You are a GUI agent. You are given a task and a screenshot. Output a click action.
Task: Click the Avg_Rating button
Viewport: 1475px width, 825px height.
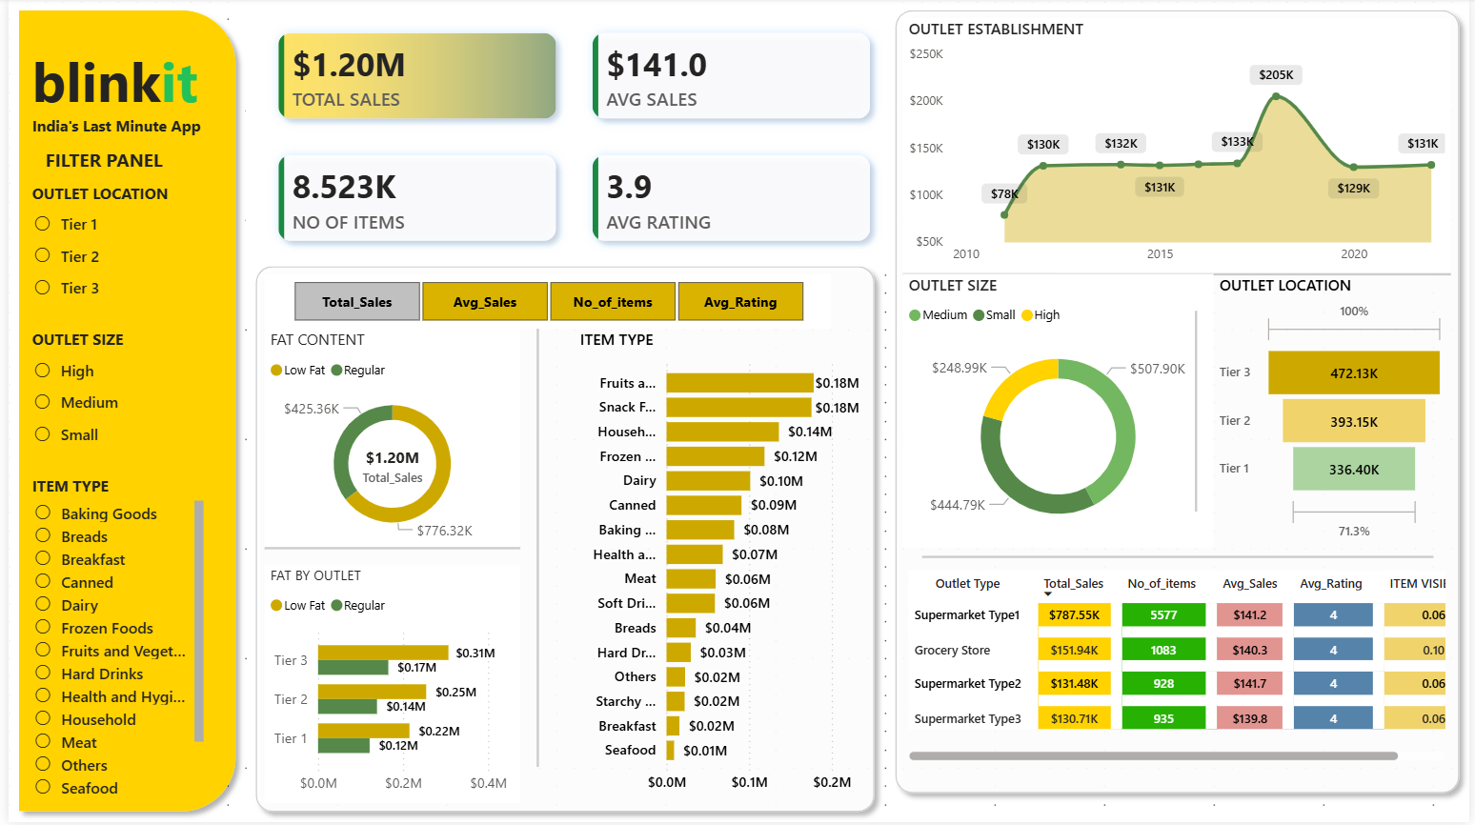(740, 301)
